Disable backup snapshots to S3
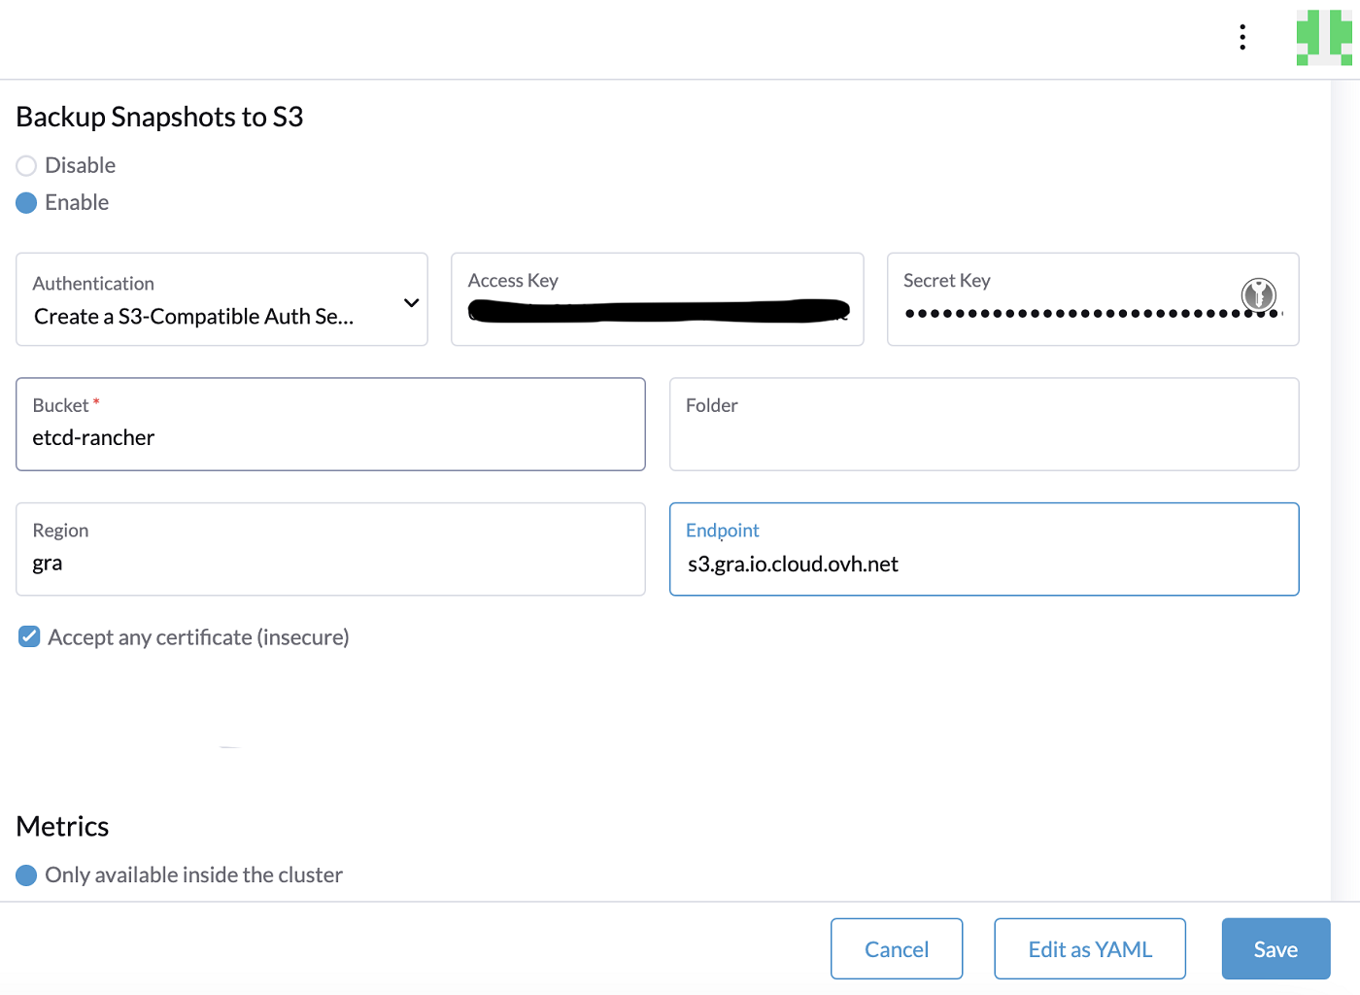 point(25,165)
